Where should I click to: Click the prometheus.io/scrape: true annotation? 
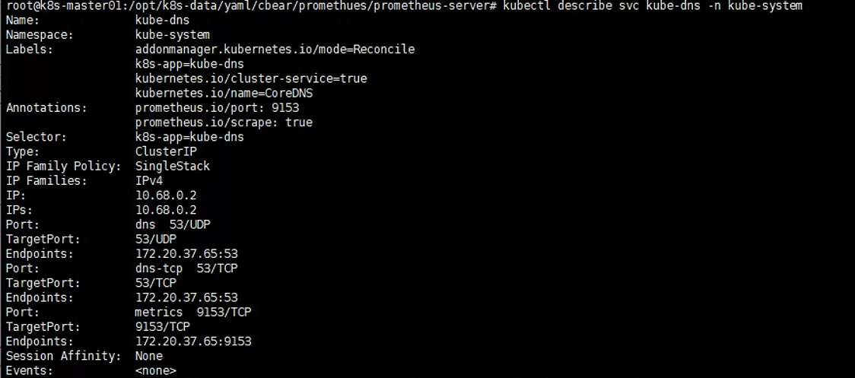point(224,122)
